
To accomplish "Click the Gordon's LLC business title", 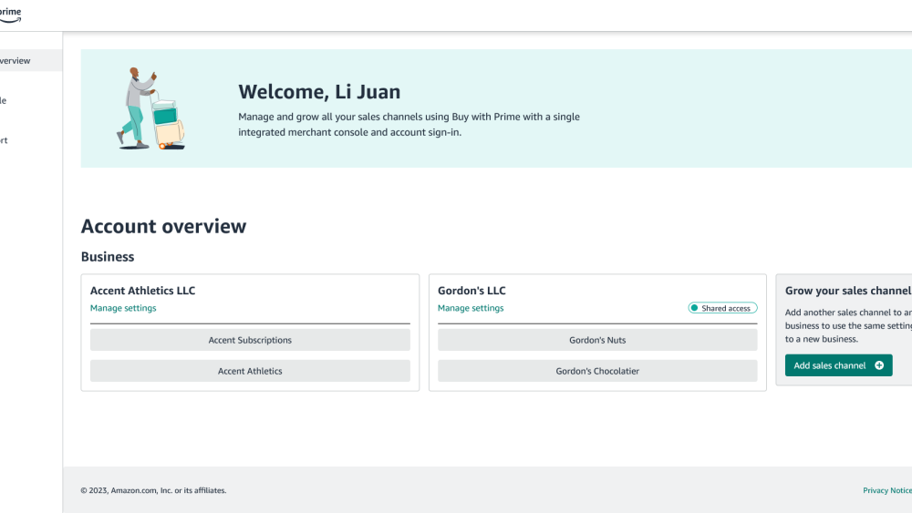I will point(472,291).
